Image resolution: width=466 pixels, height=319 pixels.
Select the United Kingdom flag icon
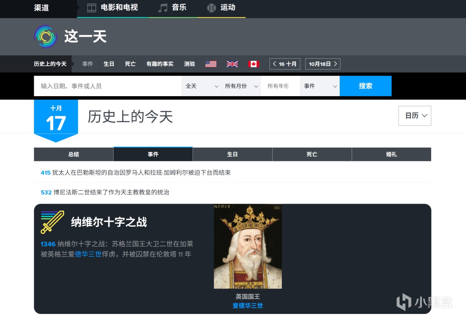[232, 64]
